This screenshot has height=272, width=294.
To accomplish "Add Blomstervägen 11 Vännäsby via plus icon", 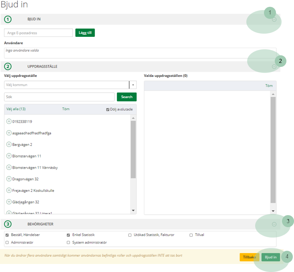I will [9, 167].
